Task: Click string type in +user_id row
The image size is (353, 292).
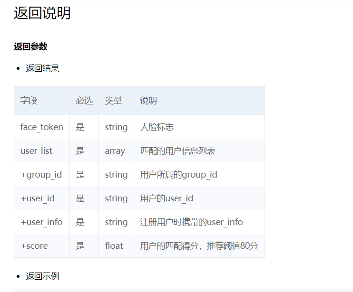Action: (116, 198)
